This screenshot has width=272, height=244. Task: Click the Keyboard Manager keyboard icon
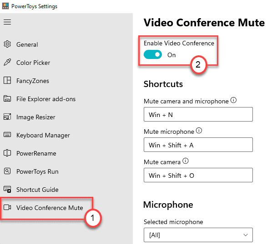pos(7,135)
